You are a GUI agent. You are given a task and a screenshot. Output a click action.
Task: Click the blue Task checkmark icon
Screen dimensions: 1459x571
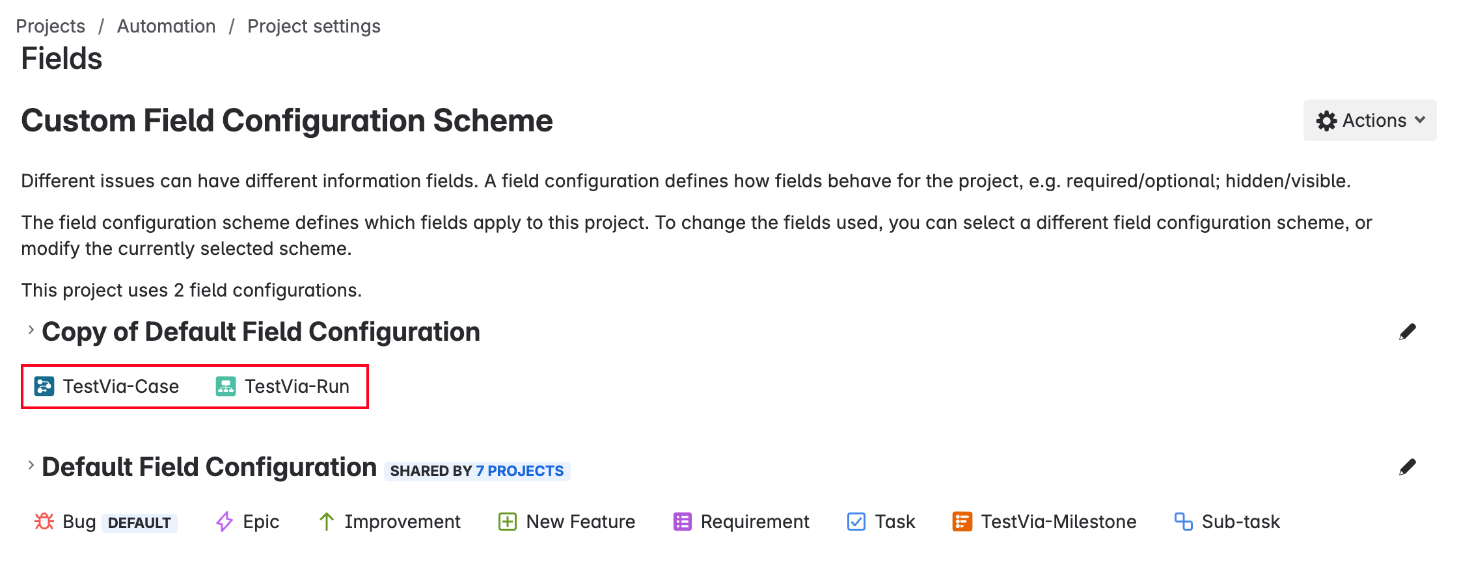856,522
